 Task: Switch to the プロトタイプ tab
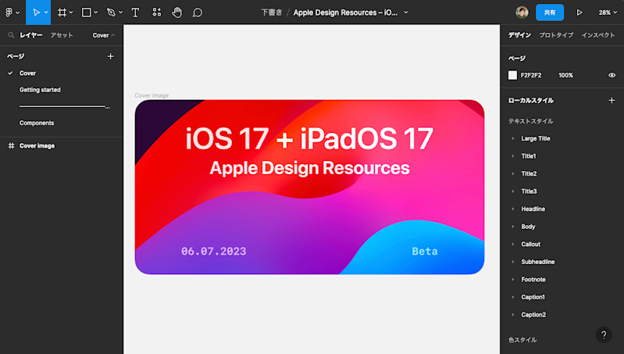(x=556, y=35)
